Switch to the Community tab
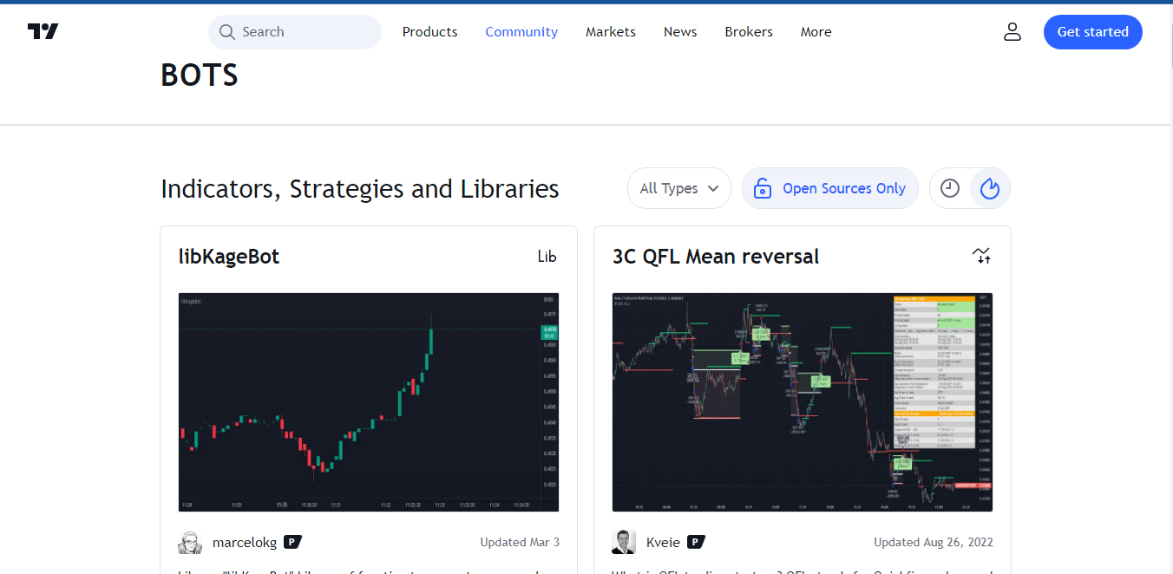The image size is (1173, 574). click(521, 31)
